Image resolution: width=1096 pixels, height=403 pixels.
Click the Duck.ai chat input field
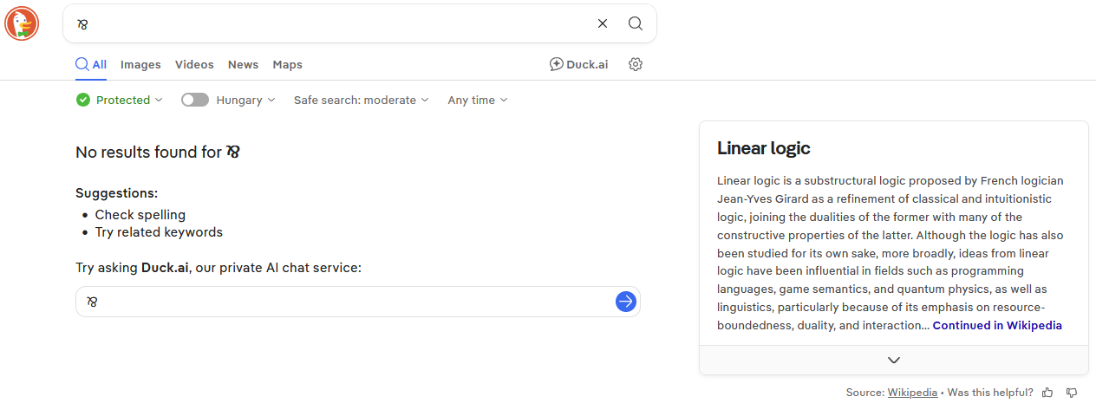pos(345,302)
